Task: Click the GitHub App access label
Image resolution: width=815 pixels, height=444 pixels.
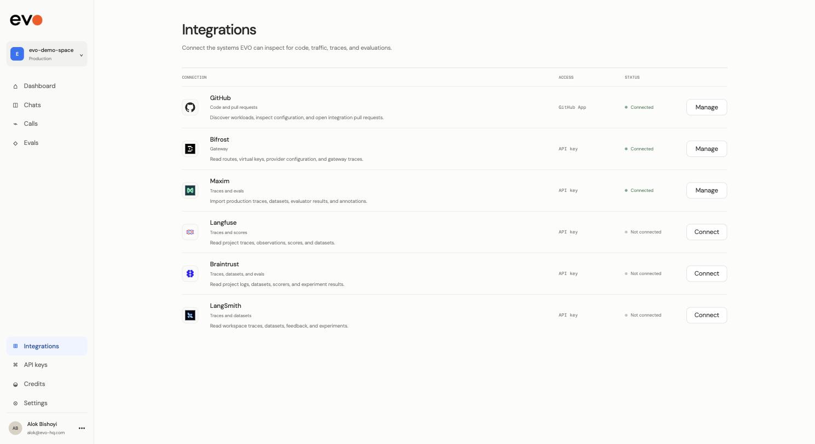Action: point(572,107)
